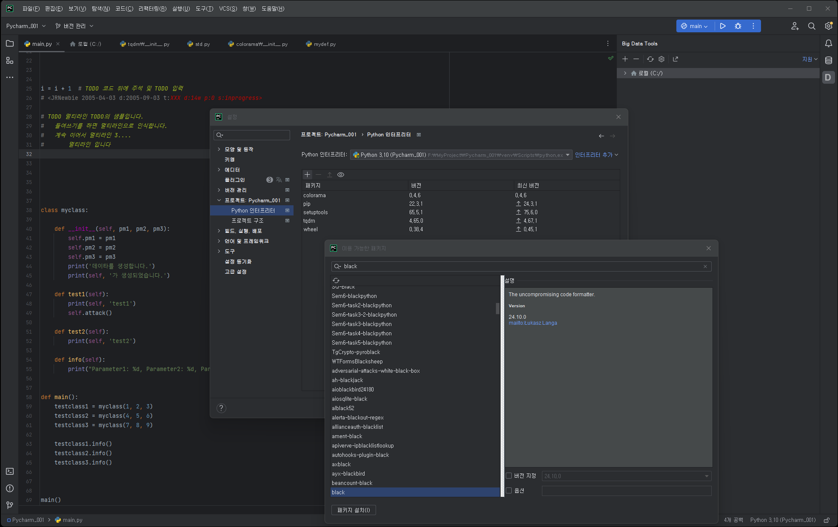Expand Build, Execution, Deployment node
Viewport: 838px width, 527px height.
coord(219,231)
